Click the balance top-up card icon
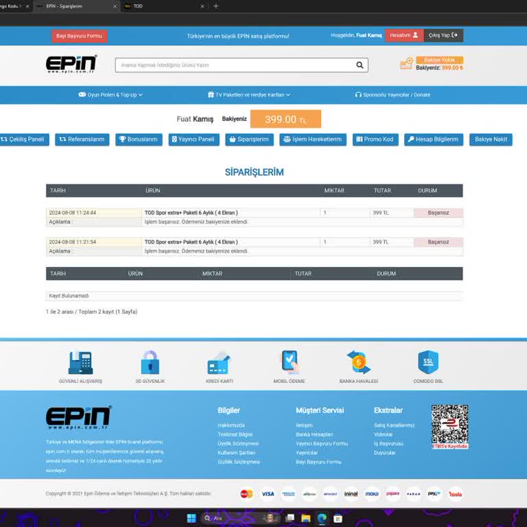Image resolution: width=527 pixels, height=527 pixels. click(x=407, y=64)
